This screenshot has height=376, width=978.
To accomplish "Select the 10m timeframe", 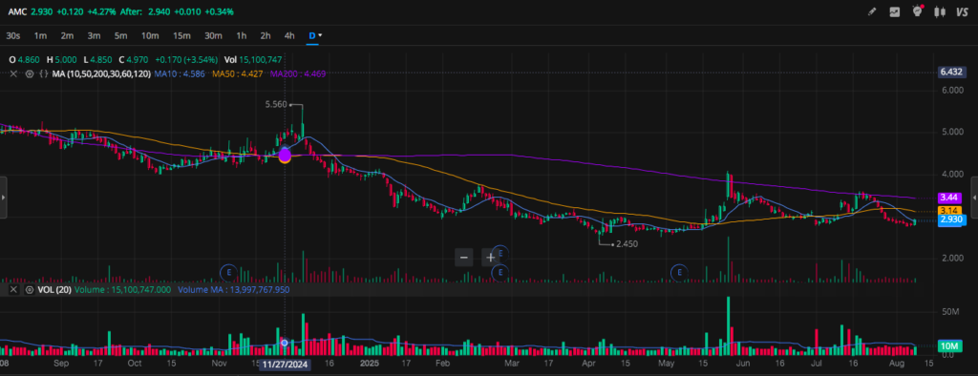I will 150,35.
